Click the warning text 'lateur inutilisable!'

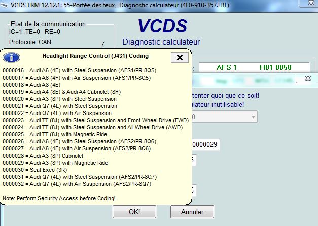point(218,104)
